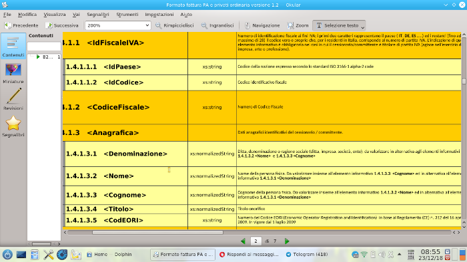Activate the Navigazione tool
The width and height of the screenshot is (467, 262).
tap(262, 25)
